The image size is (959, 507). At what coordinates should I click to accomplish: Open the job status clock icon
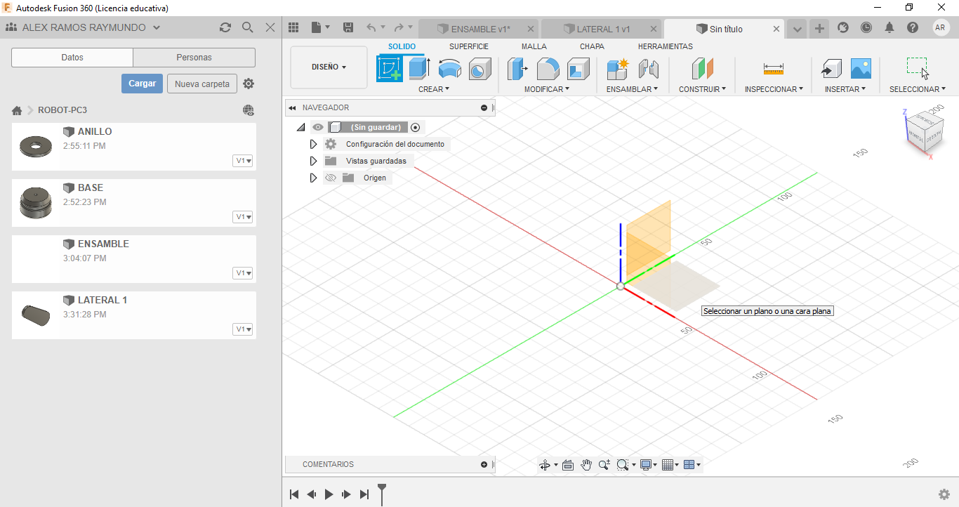pos(866,27)
